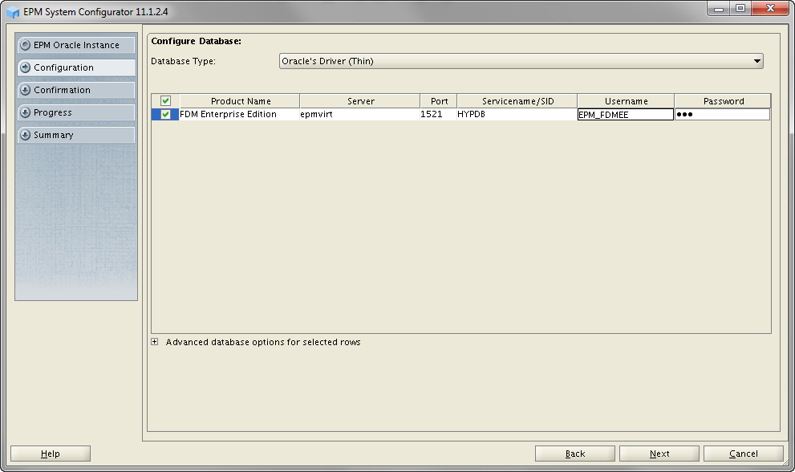
Task: Click the EPM Oracle Instance step icon
Action: point(25,45)
